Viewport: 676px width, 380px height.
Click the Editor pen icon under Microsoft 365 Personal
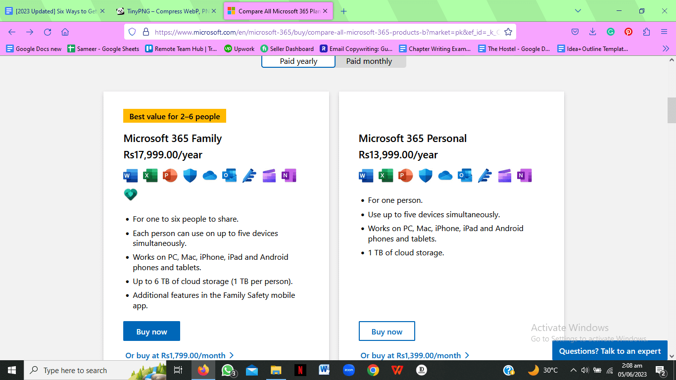point(484,176)
